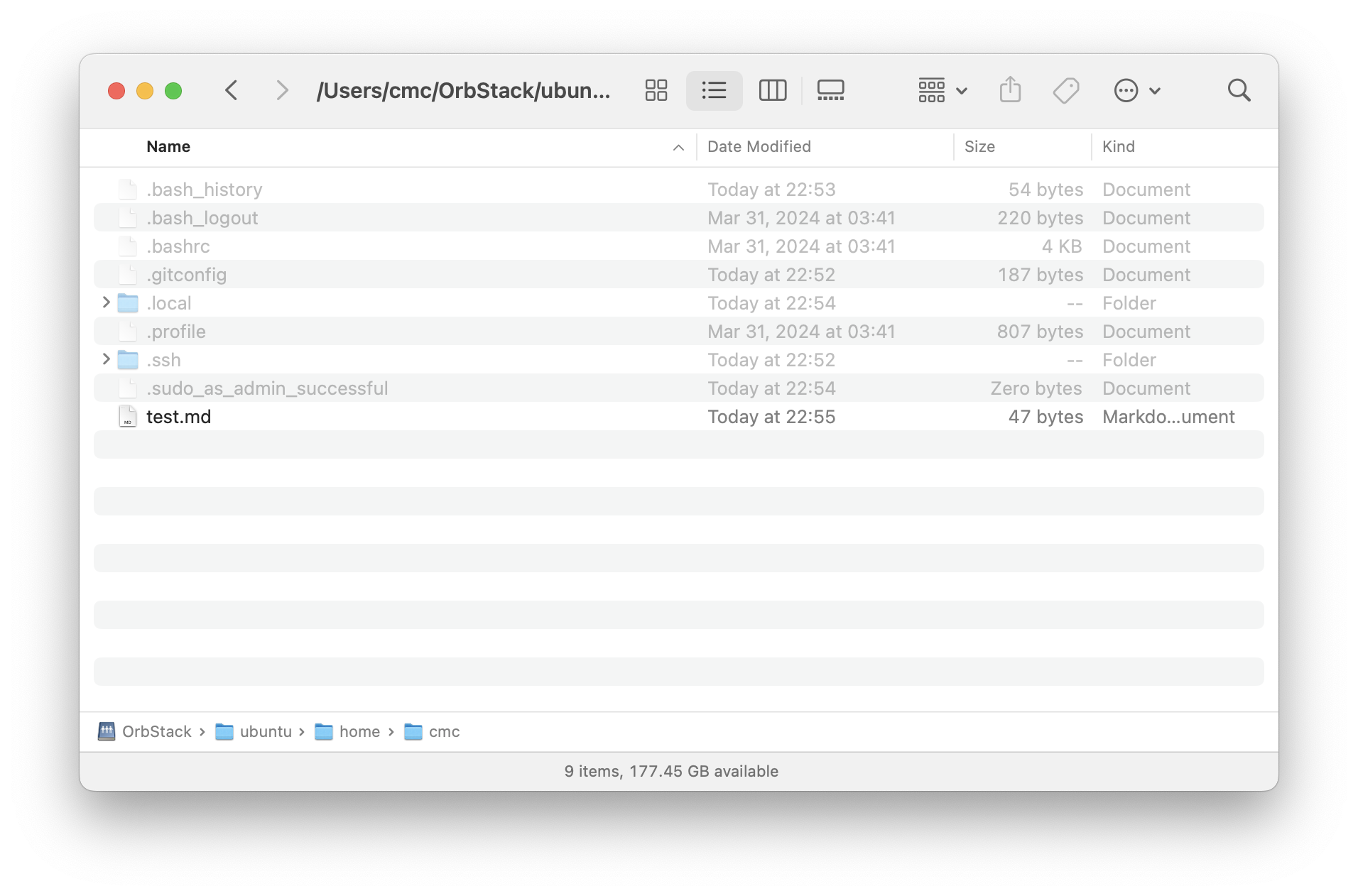Click the status bar items count text
The width and height of the screenshot is (1358, 896).
(671, 771)
